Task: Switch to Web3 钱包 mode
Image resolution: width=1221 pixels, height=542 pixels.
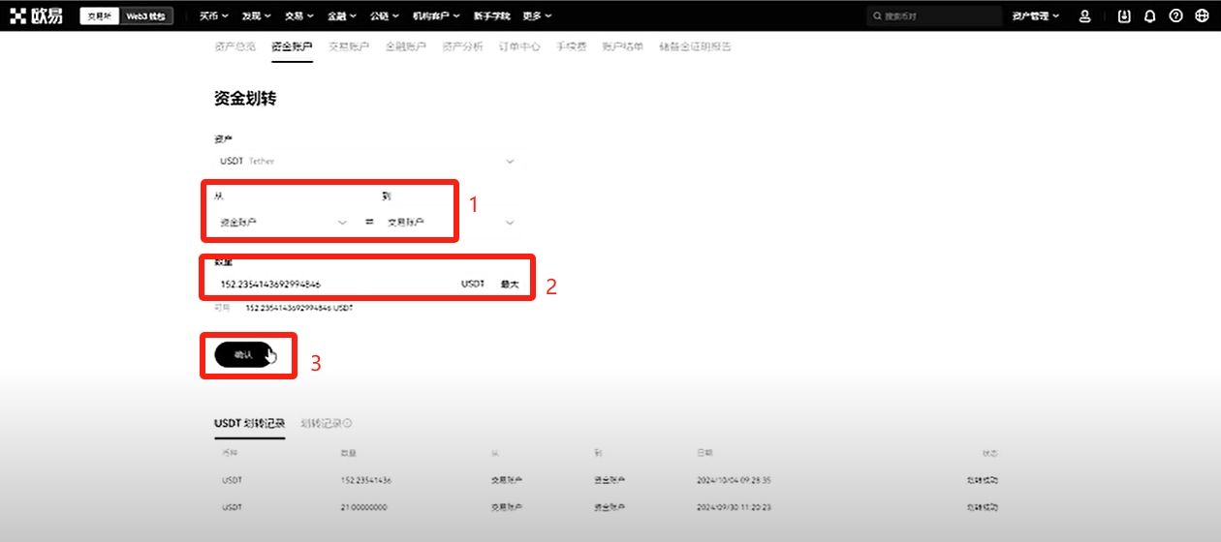Action: pyautogui.click(x=146, y=16)
